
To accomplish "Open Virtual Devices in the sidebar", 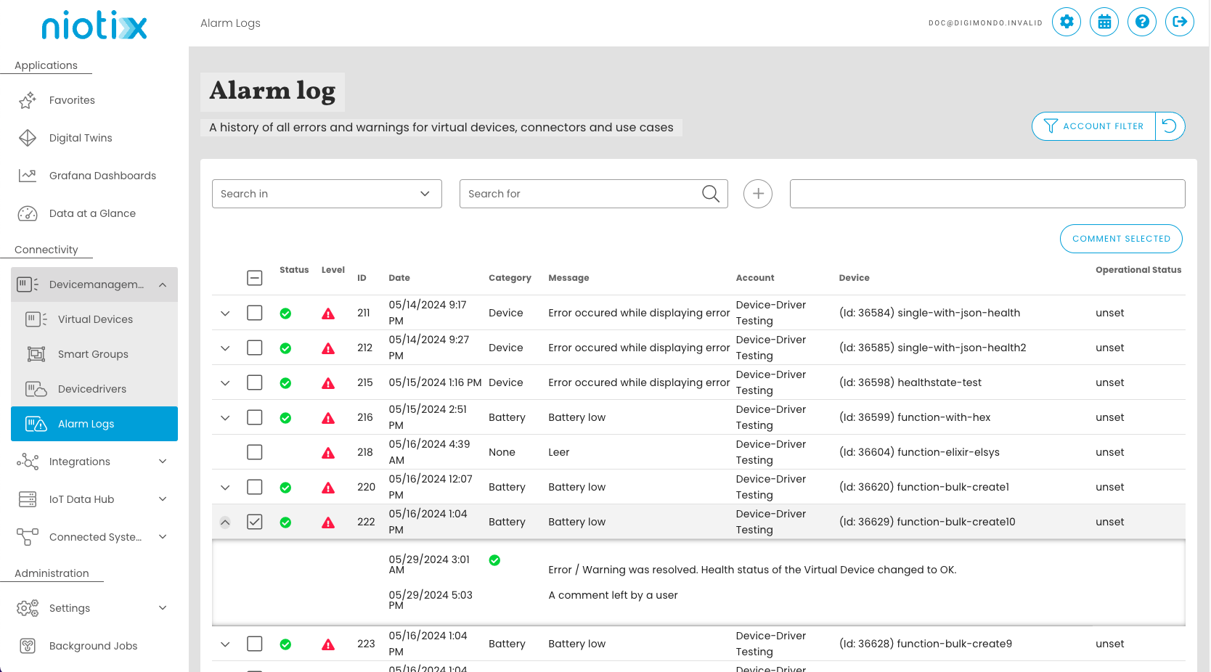I will pyautogui.click(x=95, y=319).
